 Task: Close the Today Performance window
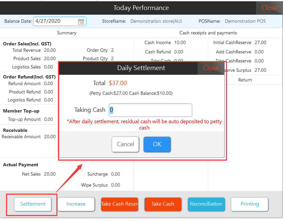[x=269, y=8]
